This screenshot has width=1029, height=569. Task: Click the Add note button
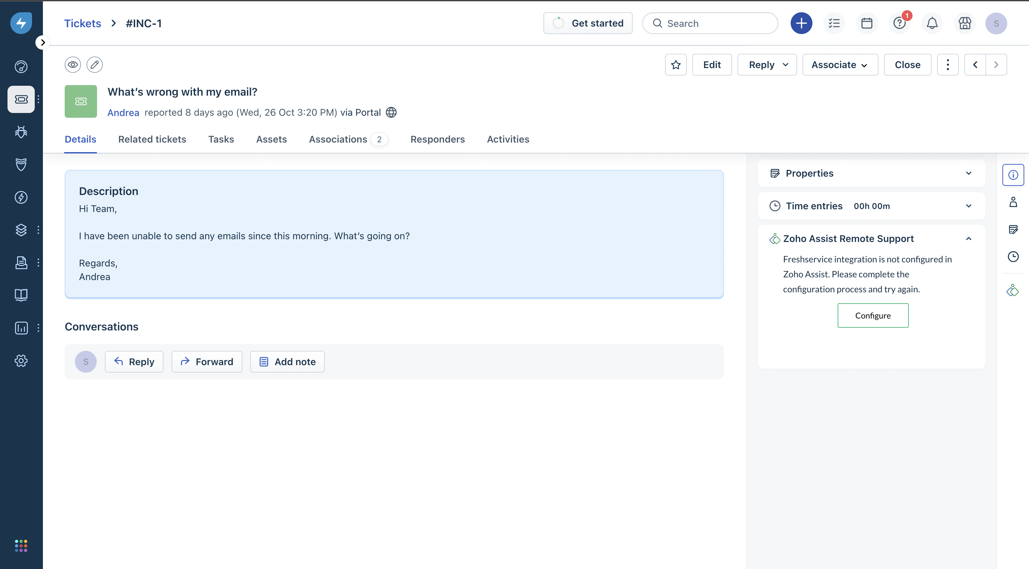[287, 362]
